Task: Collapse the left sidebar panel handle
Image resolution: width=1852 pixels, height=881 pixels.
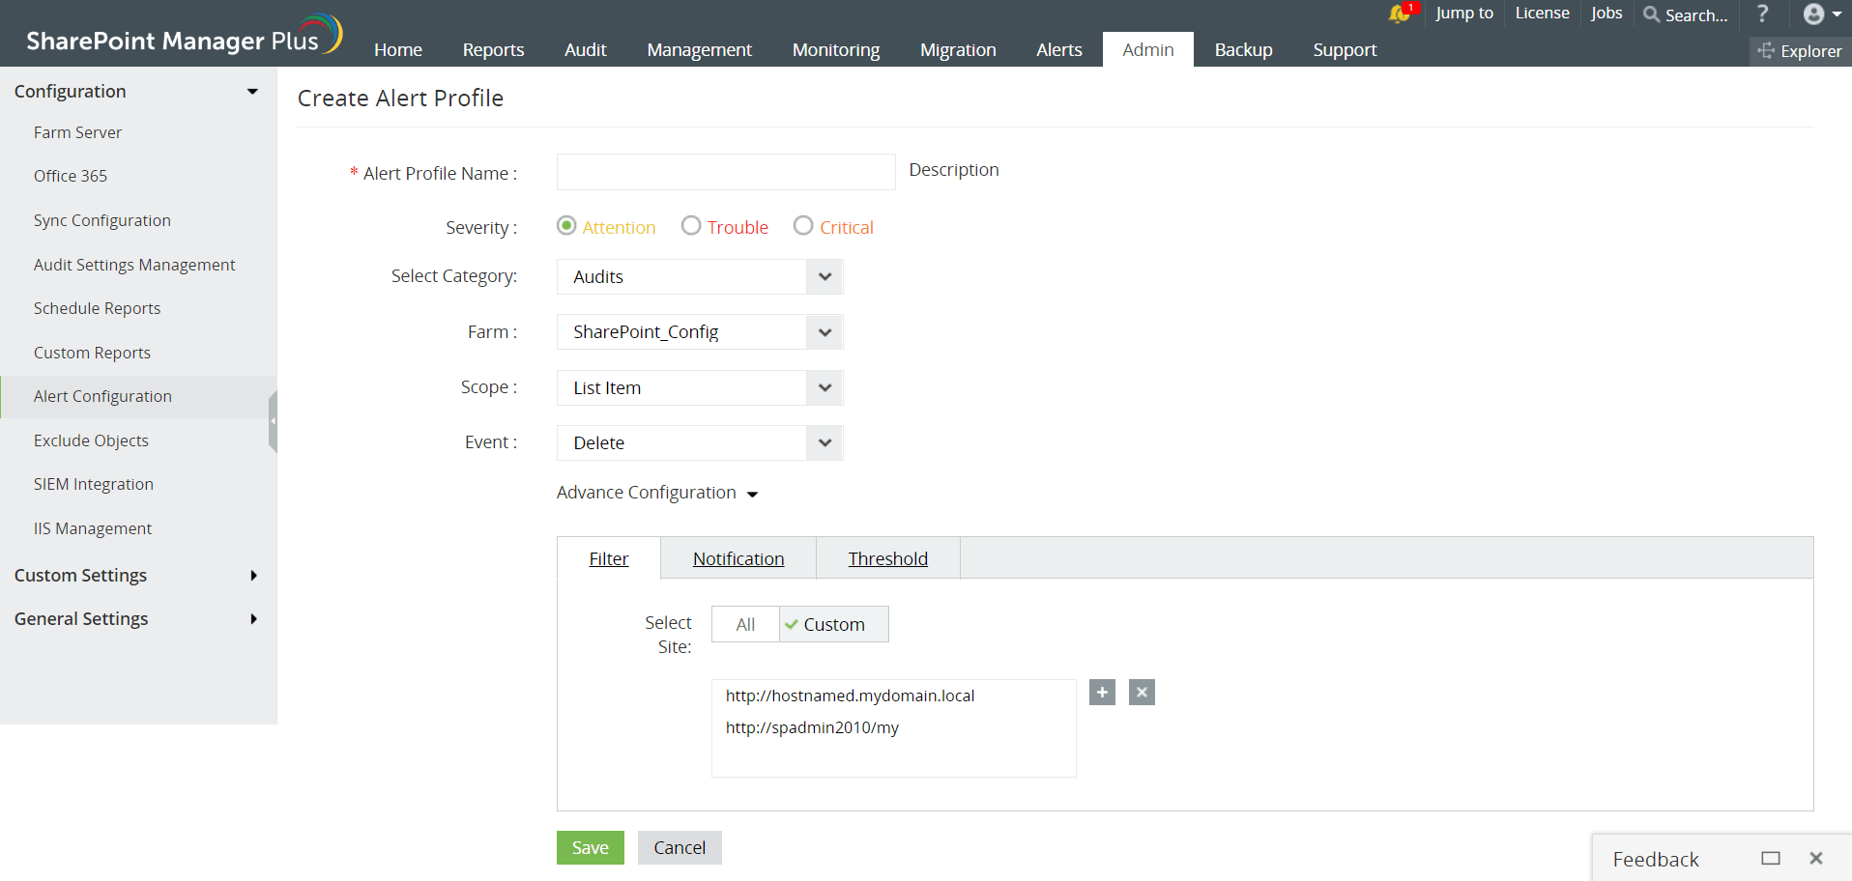Action: 274,421
